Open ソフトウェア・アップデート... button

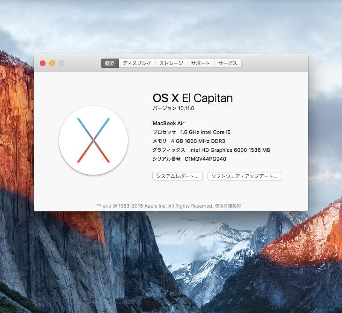pyautogui.click(x=245, y=176)
